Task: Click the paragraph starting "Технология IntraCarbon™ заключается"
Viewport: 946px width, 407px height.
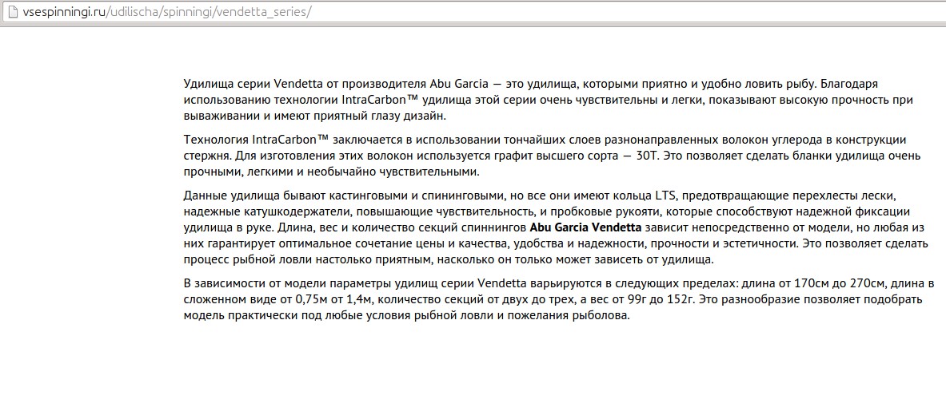Action: pos(552,156)
